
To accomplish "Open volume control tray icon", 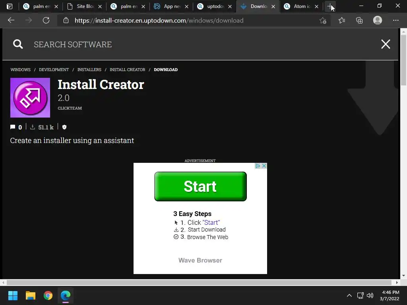I will 370,295.
